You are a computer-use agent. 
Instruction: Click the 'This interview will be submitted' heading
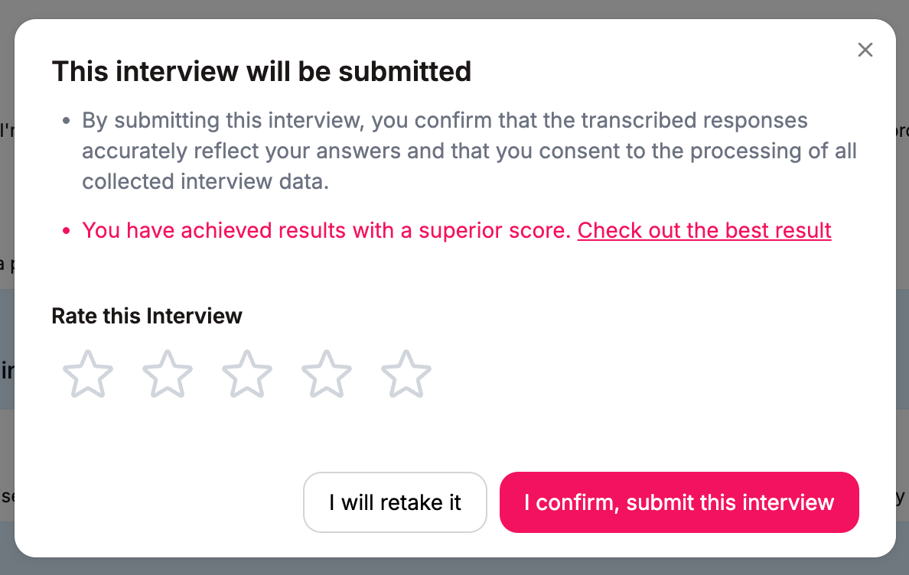[x=262, y=72]
